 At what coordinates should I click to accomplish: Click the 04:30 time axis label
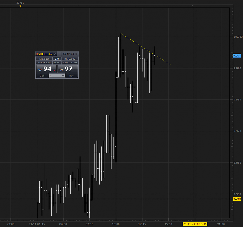pos(63,224)
